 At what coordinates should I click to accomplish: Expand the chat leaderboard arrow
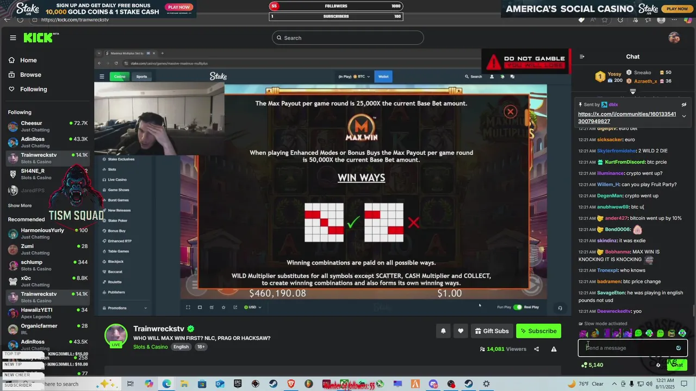633,92
